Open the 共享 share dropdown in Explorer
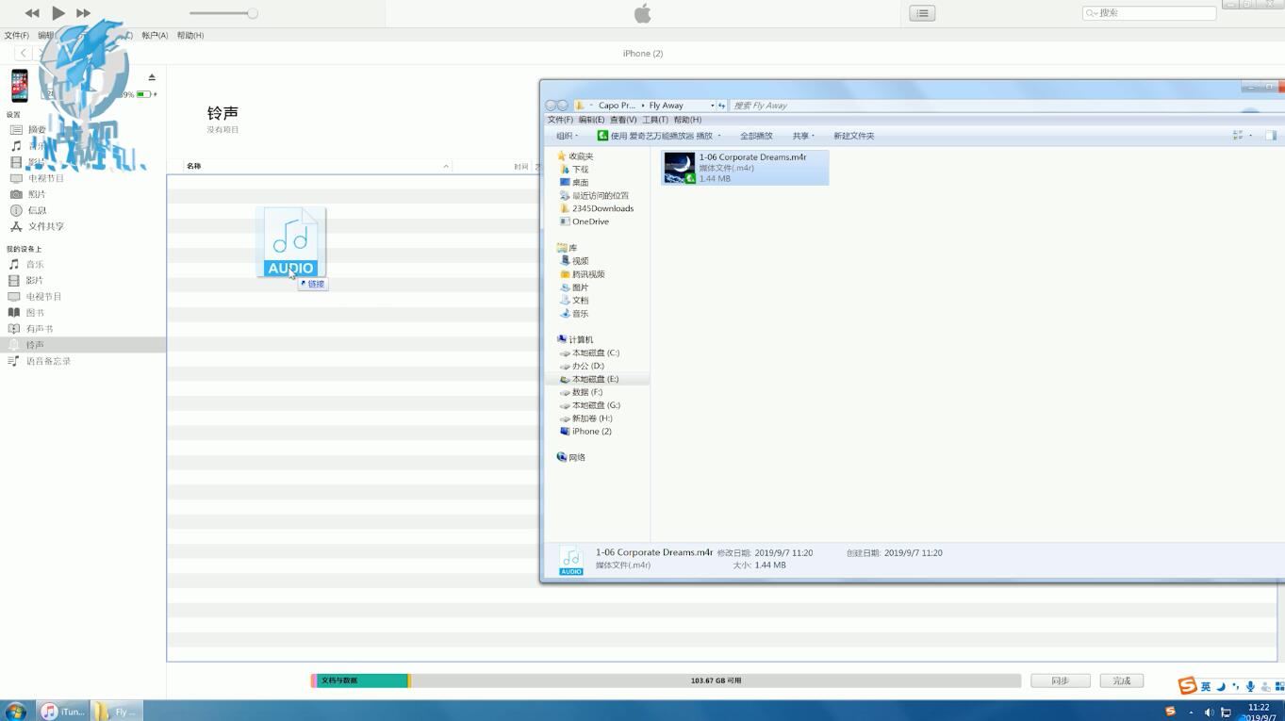 pos(803,136)
